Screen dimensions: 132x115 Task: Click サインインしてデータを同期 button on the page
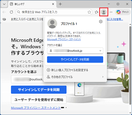[x=39, y=90]
